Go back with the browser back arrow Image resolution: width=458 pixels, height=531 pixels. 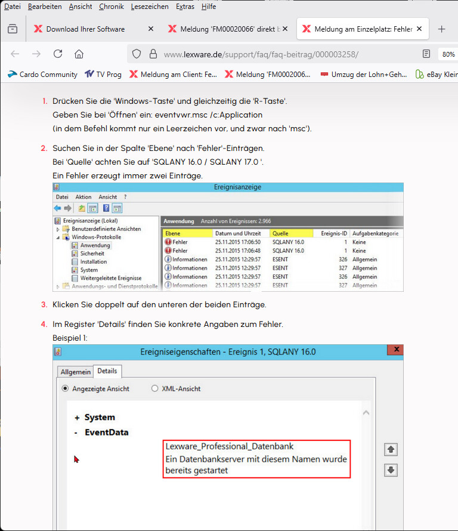tap(15, 54)
